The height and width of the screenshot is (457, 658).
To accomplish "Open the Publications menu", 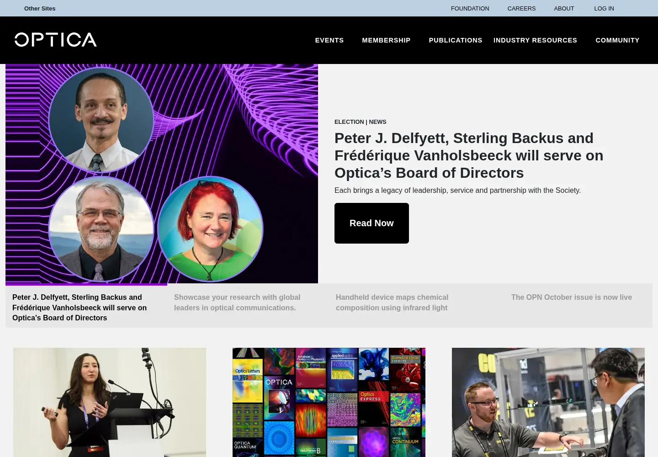I will coord(455,40).
